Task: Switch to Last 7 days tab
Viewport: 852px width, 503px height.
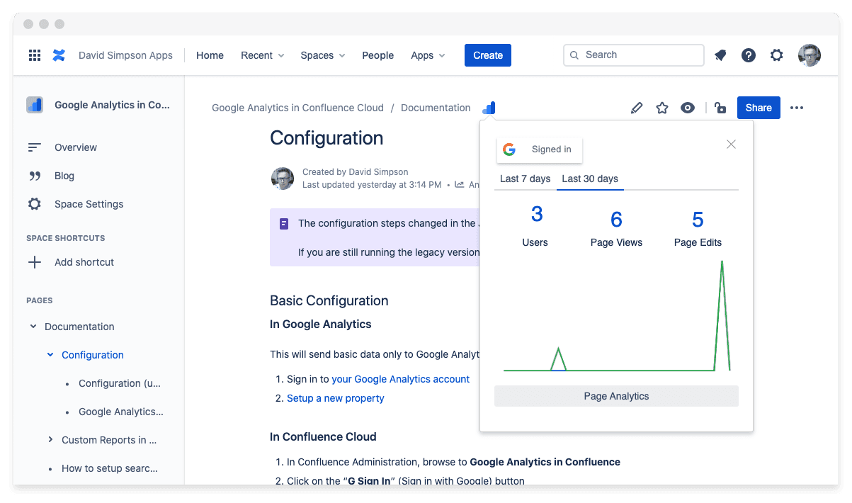Action: 525,179
